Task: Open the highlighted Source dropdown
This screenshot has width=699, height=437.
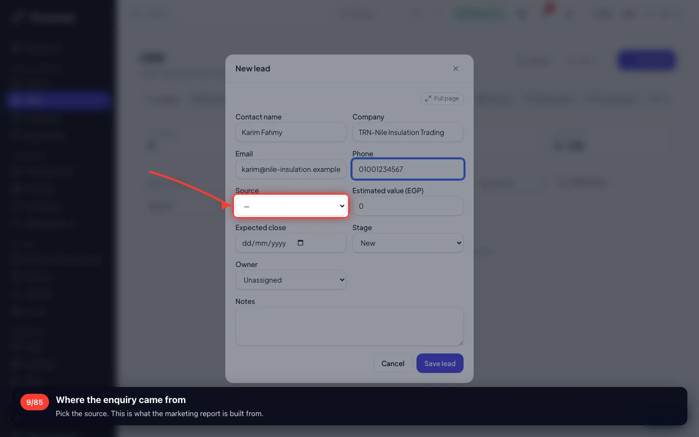Action: click(291, 206)
